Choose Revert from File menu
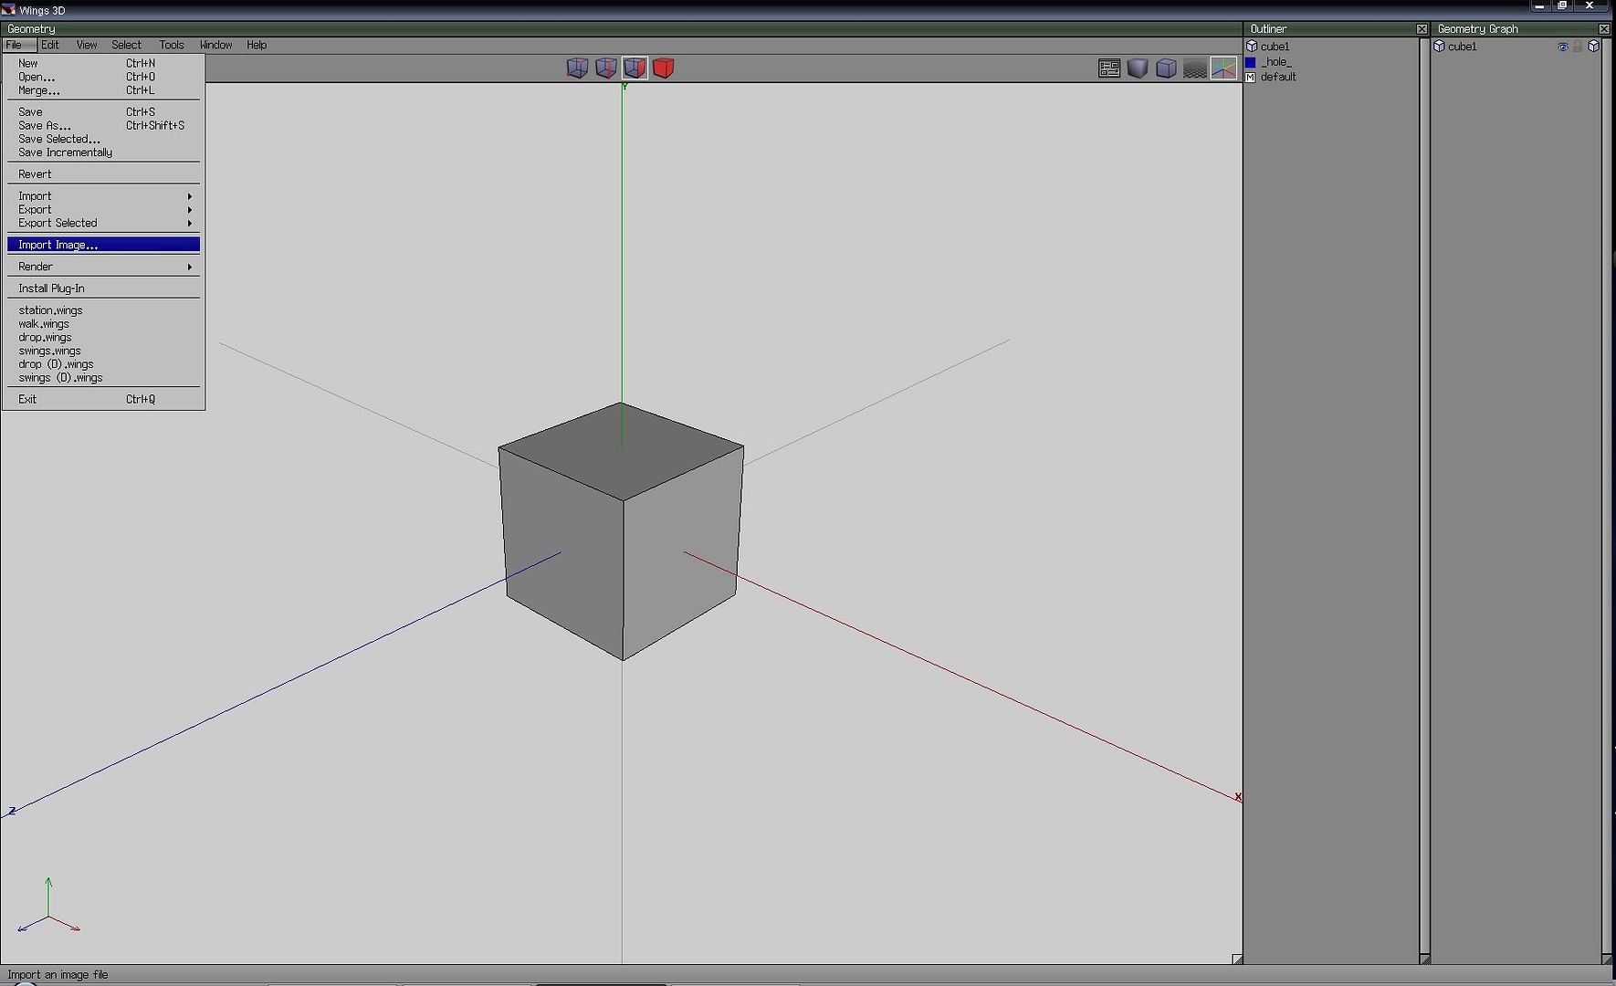This screenshot has height=986, width=1616. pos(103,174)
